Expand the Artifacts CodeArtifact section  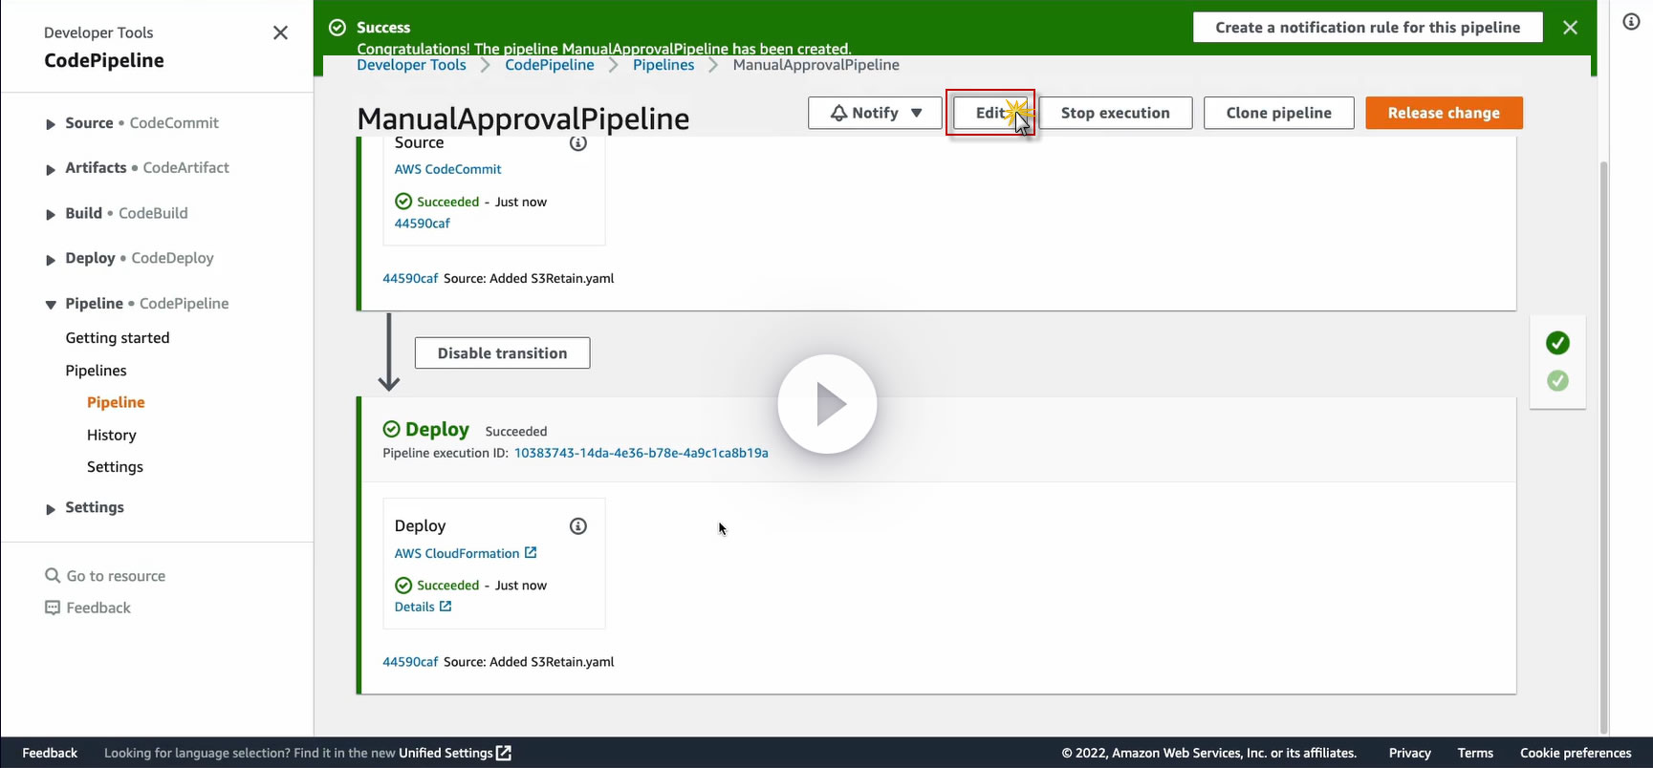point(50,169)
